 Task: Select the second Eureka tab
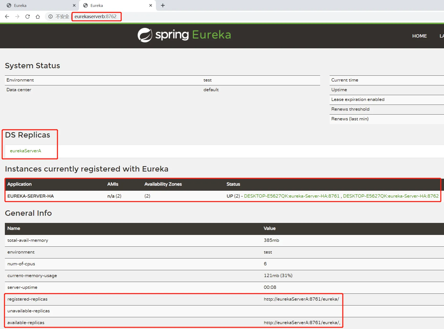pos(115,5)
